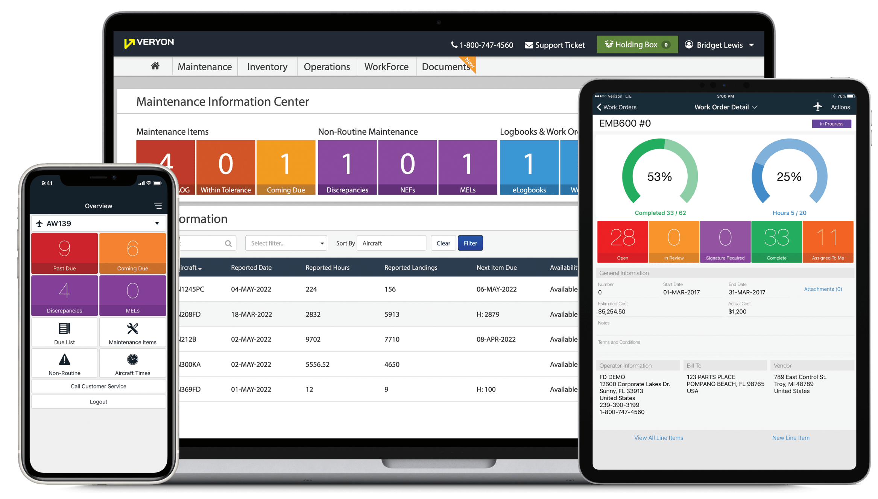Click the Support Ticket email icon
878x499 pixels.
coord(529,45)
